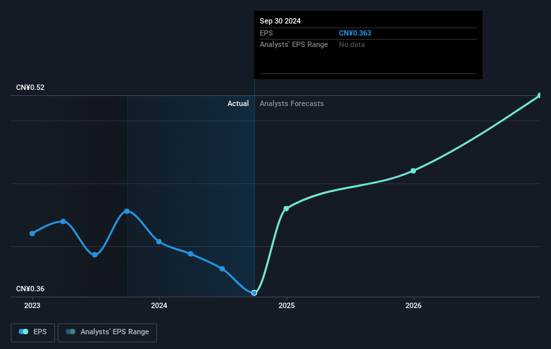Click the Sep 30 2024 tooltip date

[280, 21]
